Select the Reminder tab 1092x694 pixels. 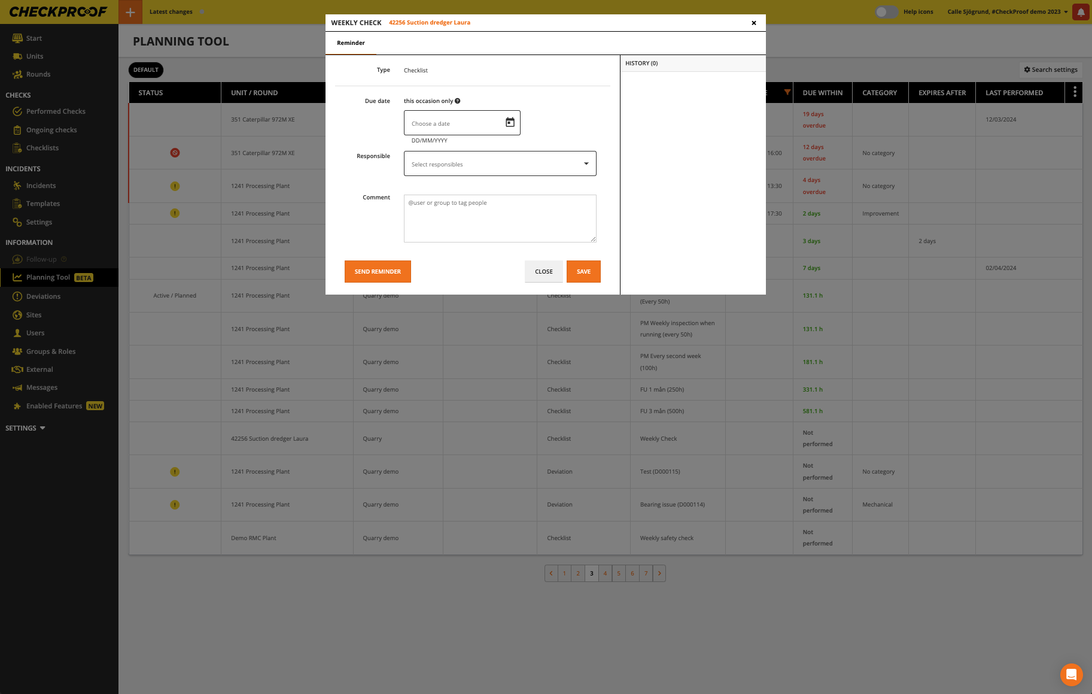tap(351, 43)
